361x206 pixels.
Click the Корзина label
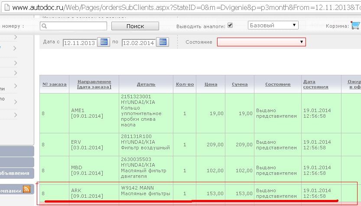tap(337, 26)
